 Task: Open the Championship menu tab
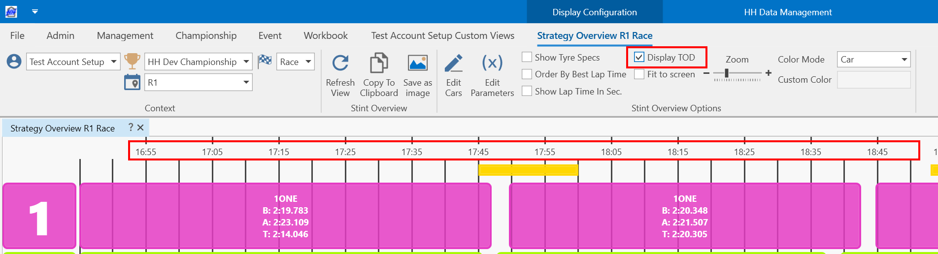tap(206, 35)
